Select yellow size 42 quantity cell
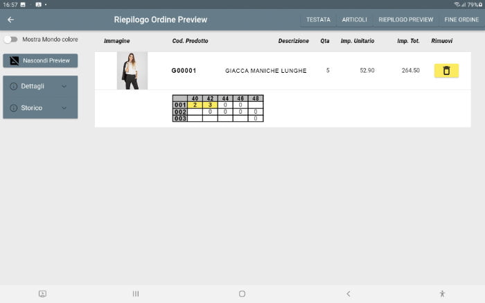This screenshot has width=485, height=303. [x=210, y=105]
